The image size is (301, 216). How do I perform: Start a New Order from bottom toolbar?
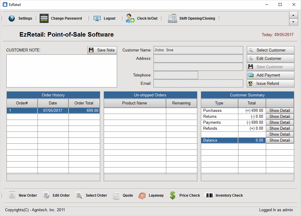(28, 195)
